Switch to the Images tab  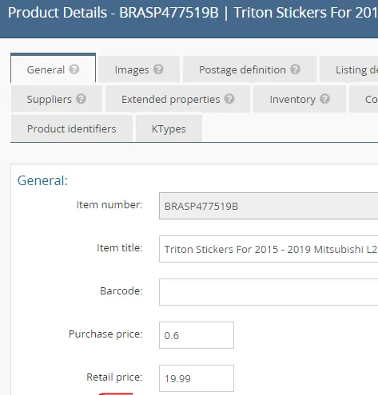click(139, 69)
